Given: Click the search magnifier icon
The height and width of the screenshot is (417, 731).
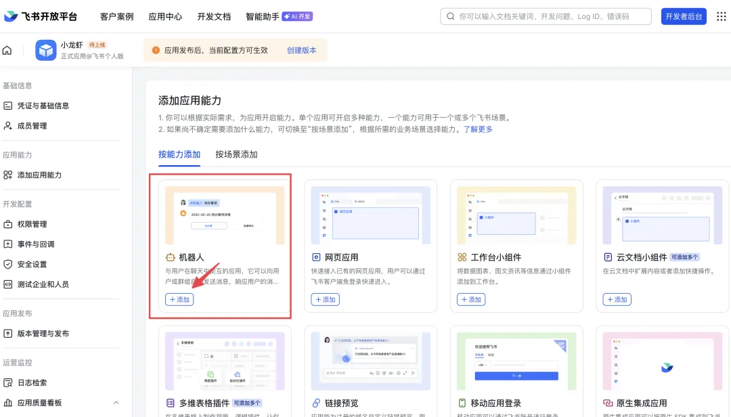Looking at the screenshot, I should 450,16.
